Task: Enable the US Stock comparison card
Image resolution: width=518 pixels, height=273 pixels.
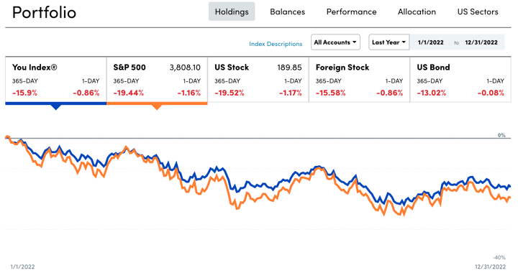Action: (258, 80)
